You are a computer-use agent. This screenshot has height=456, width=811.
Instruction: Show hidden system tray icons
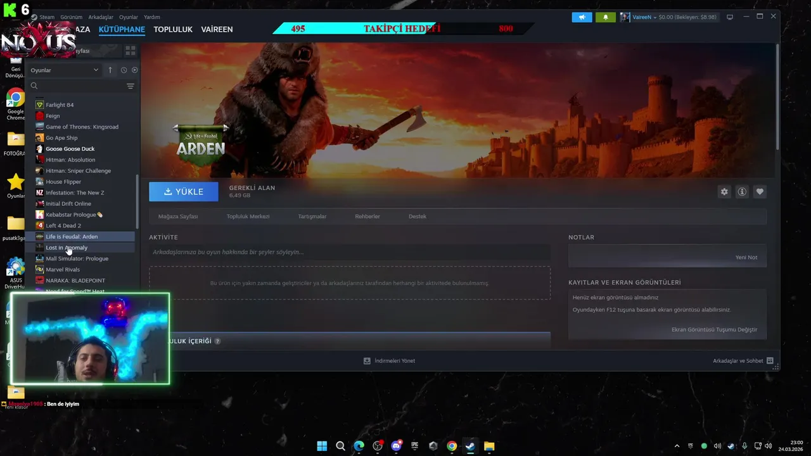(x=677, y=446)
